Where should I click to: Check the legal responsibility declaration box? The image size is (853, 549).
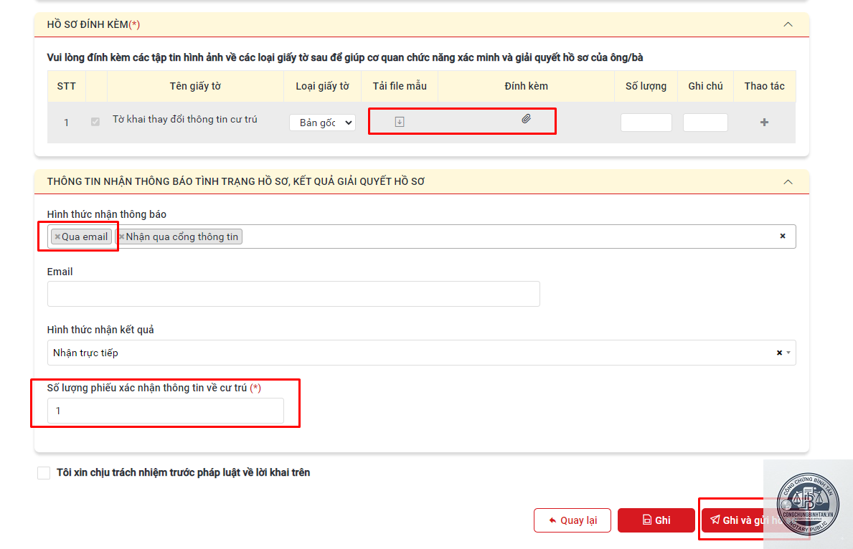click(44, 473)
